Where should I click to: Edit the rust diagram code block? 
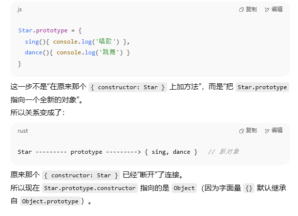click(274, 130)
